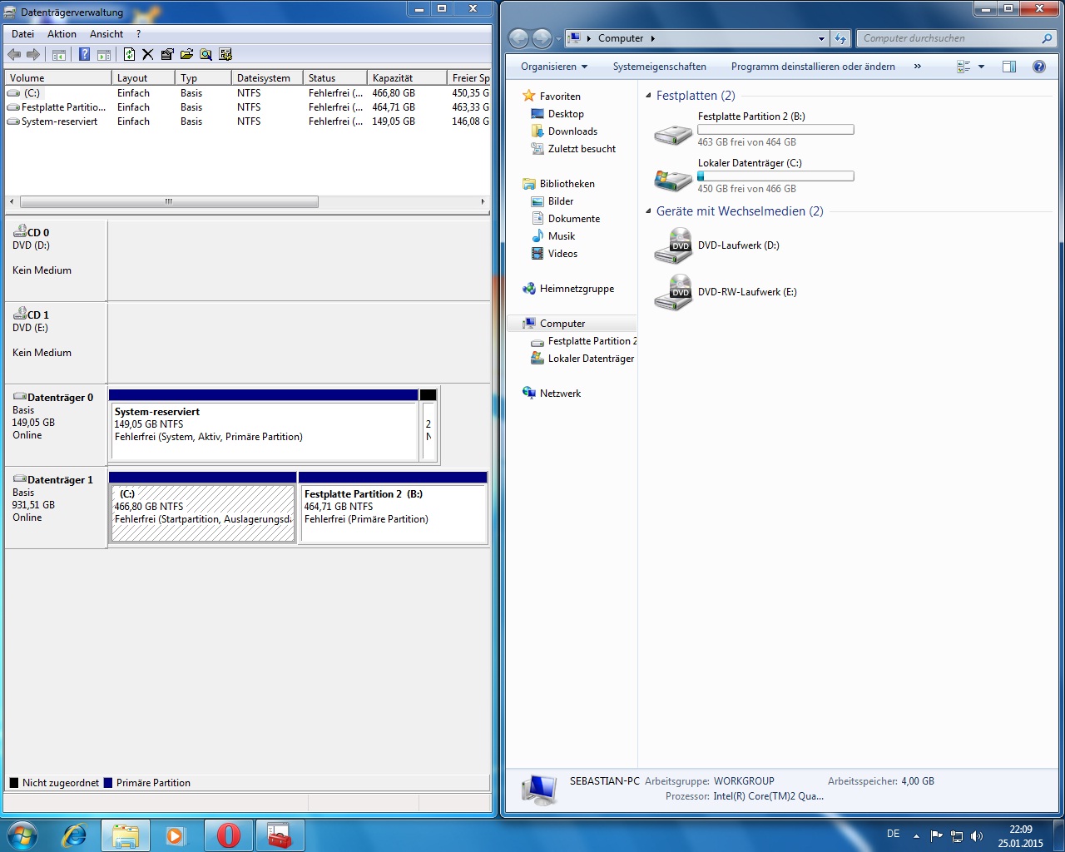The height and width of the screenshot is (852, 1065).
Task: Open the Ansicht menu
Action: click(x=106, y=34)
